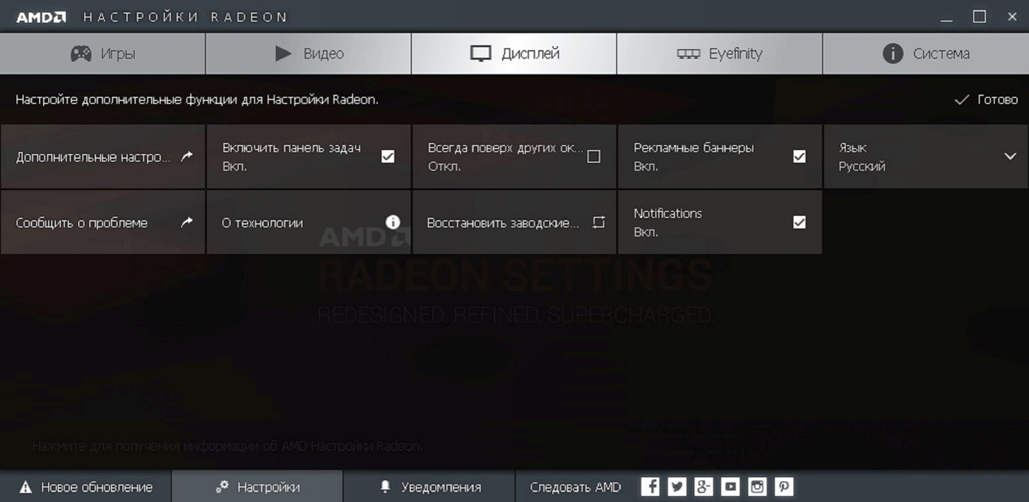Screen dimensions: 1029x502
Task: Click the AMD logo in title bar
Action: (x=41, y=18)
